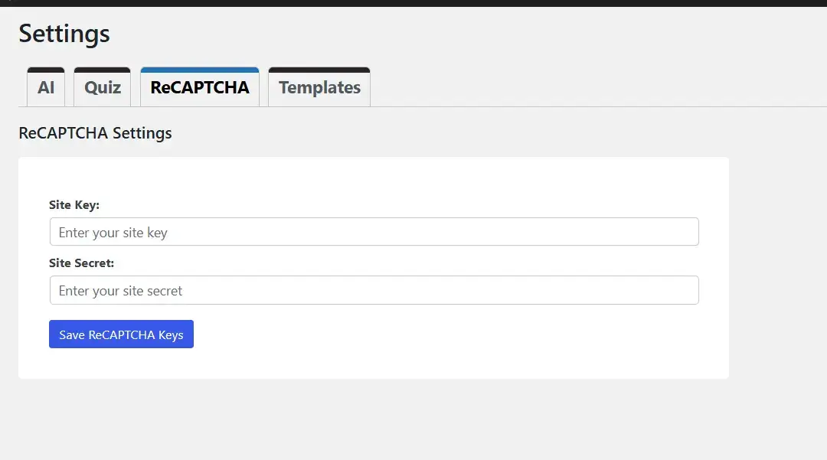Select the ReCAPTCHA tab

pos(200,88)
